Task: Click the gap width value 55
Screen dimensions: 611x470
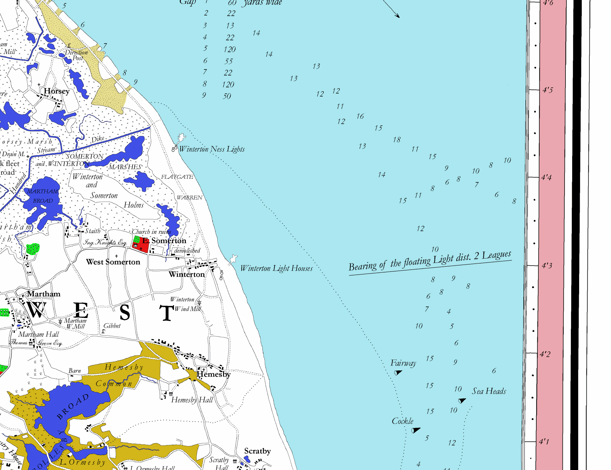Action: pos(229,61)
